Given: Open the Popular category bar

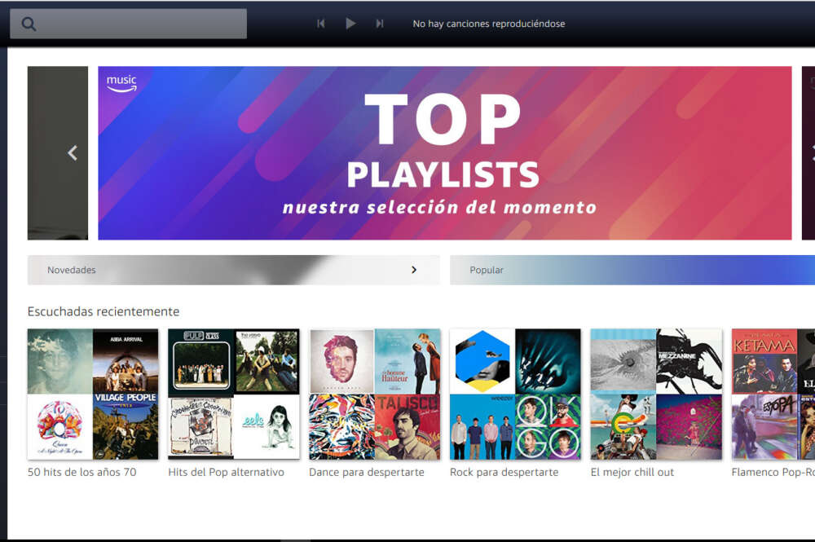Looking at the screenshot, I should pyautogui.click(x=632, y=270).
